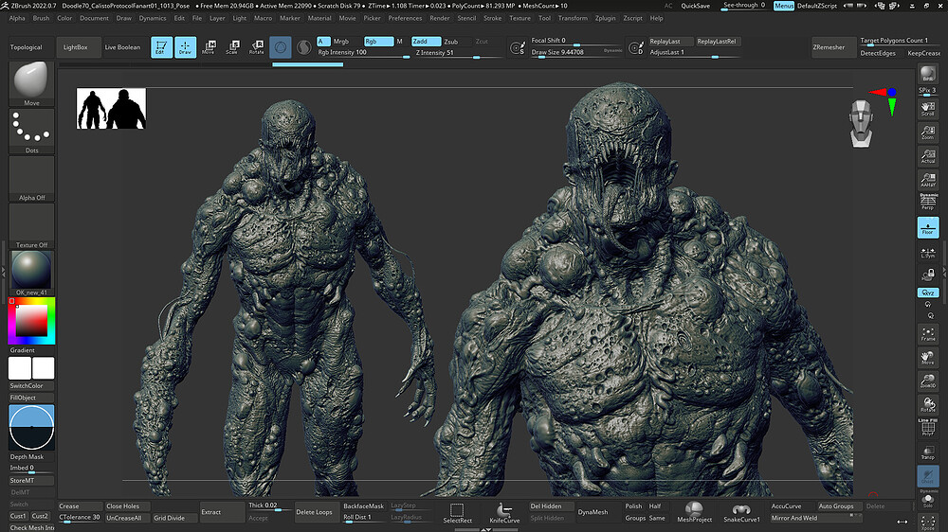Click the right shelf Rotate icon

click(927, 404)
